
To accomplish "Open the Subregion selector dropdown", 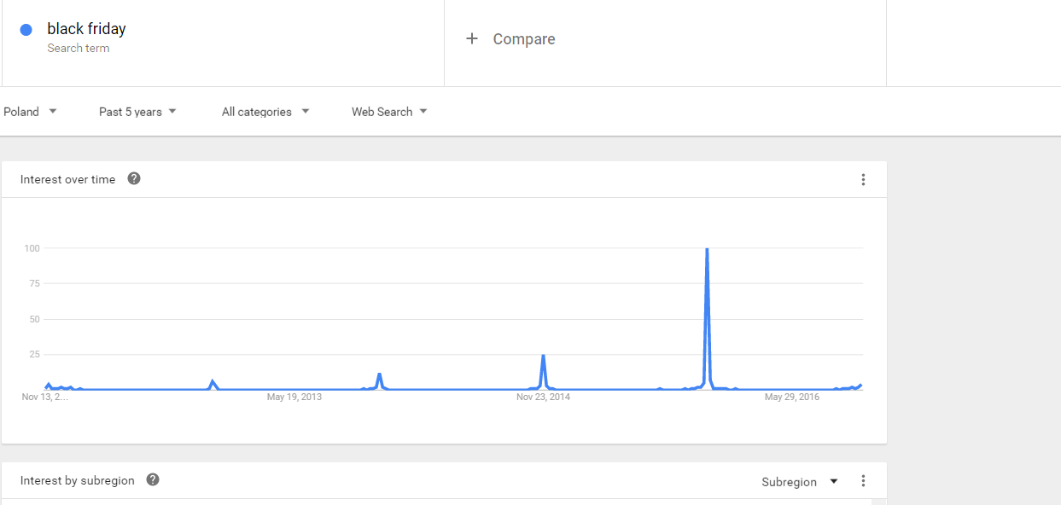I will point(799,482).
